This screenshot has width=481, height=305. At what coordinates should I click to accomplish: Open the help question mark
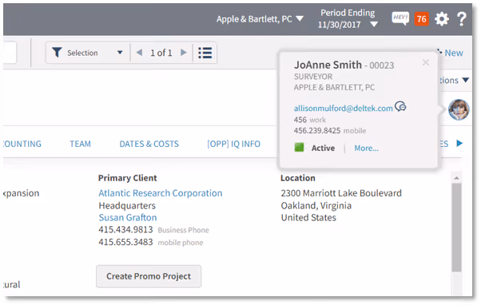tap(462, 19)
